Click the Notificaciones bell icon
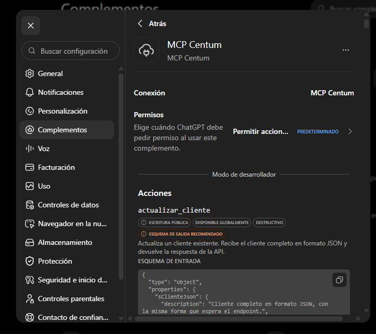The width and height of the screenshot is (376, 334). 30,92
